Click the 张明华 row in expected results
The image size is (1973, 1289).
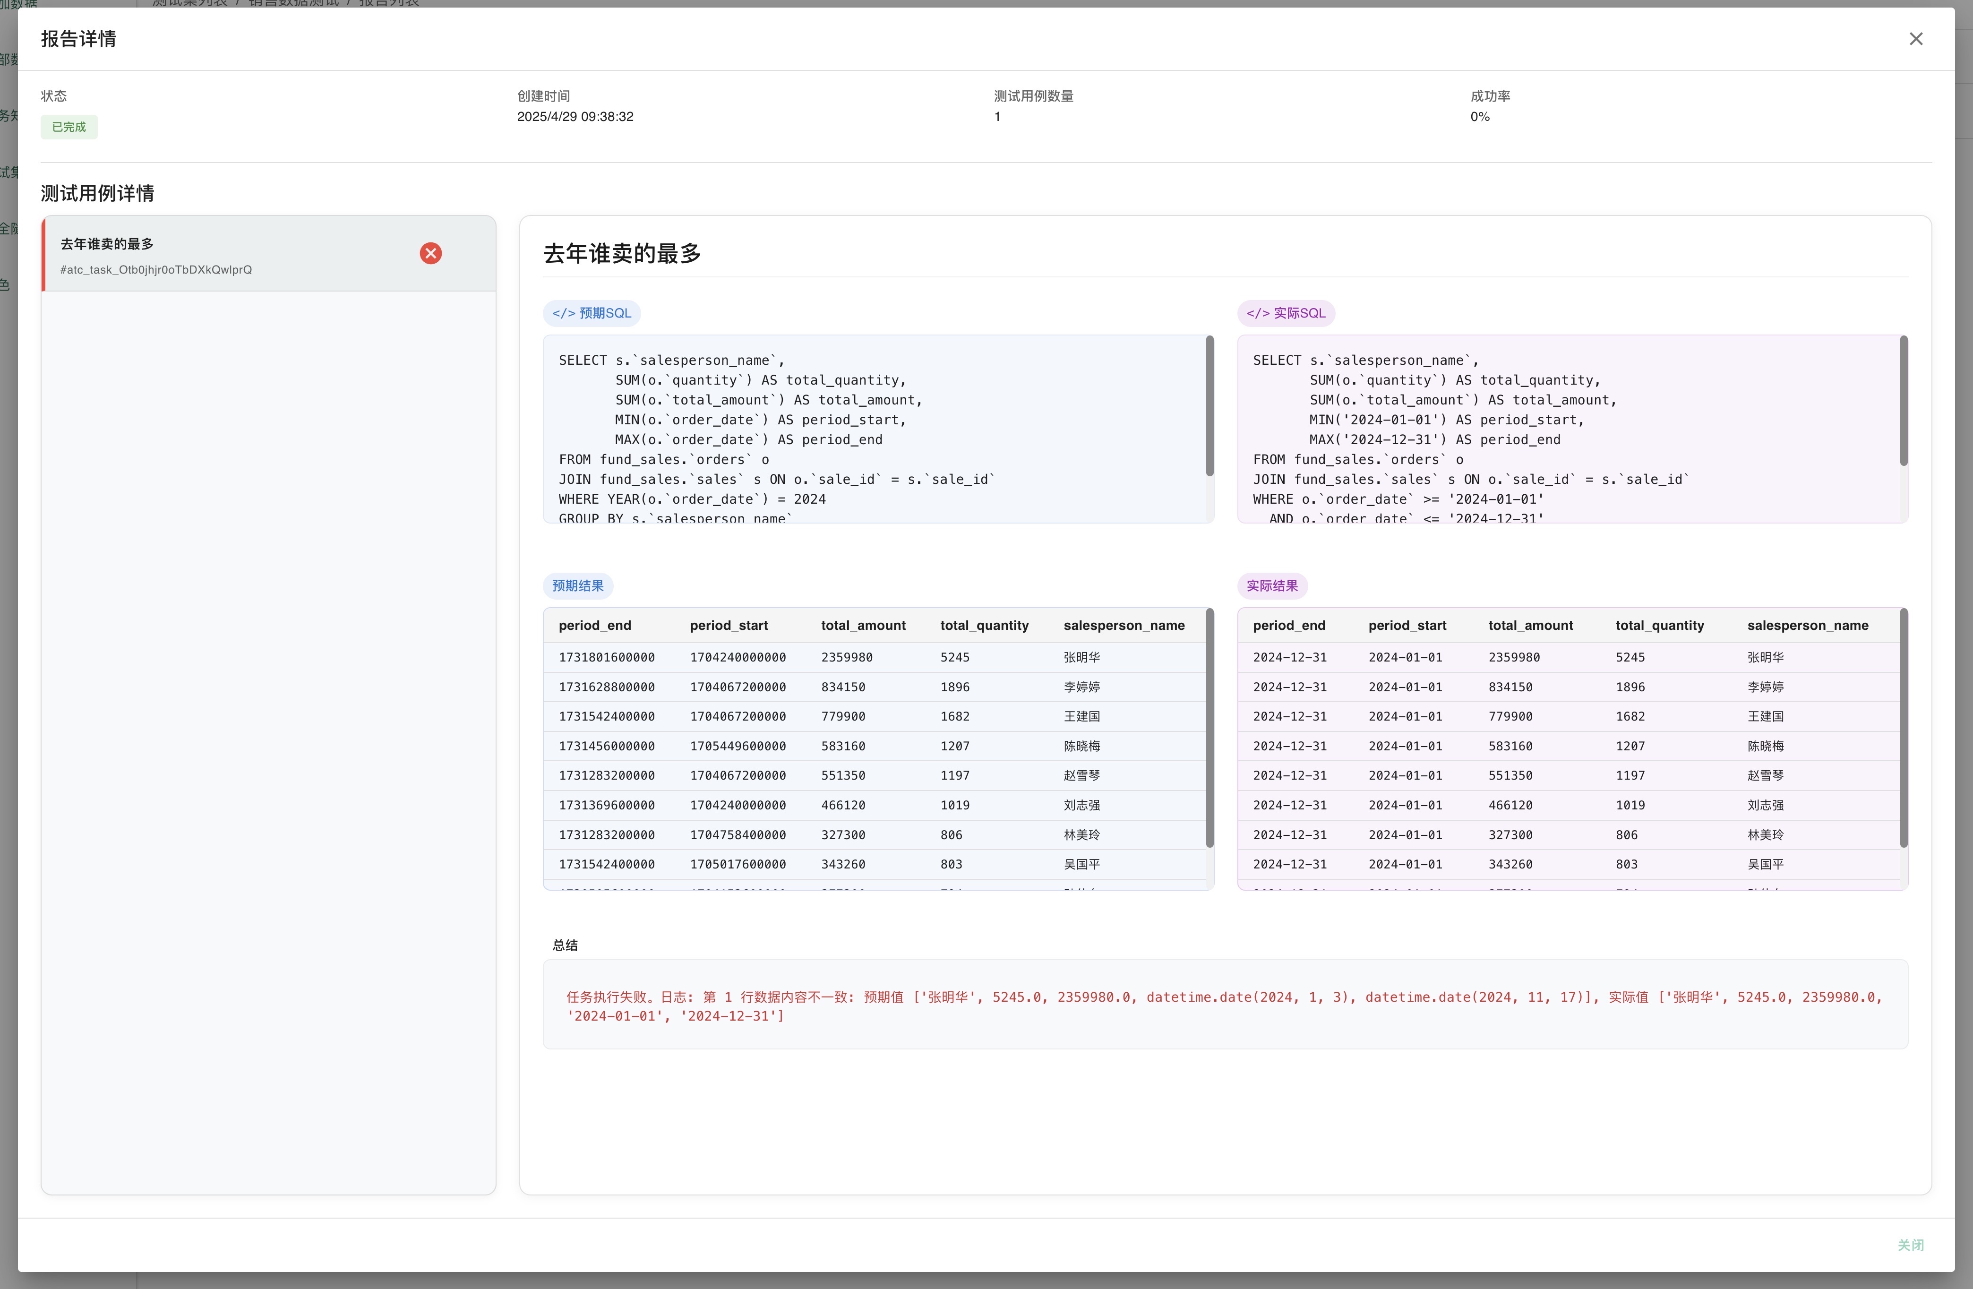[1081, 657]
